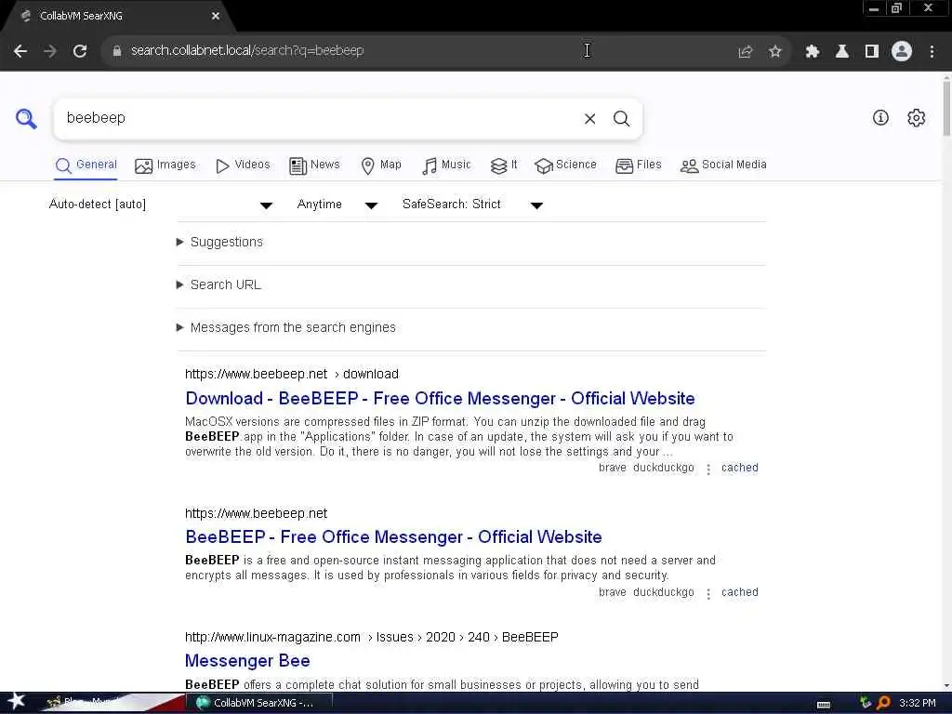This screenshot has height=714, width=952.
Task: Open cached copy of the Download result
Action: click(739, 469)
